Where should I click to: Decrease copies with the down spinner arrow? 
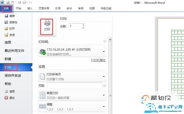click(x=83, y=28)
